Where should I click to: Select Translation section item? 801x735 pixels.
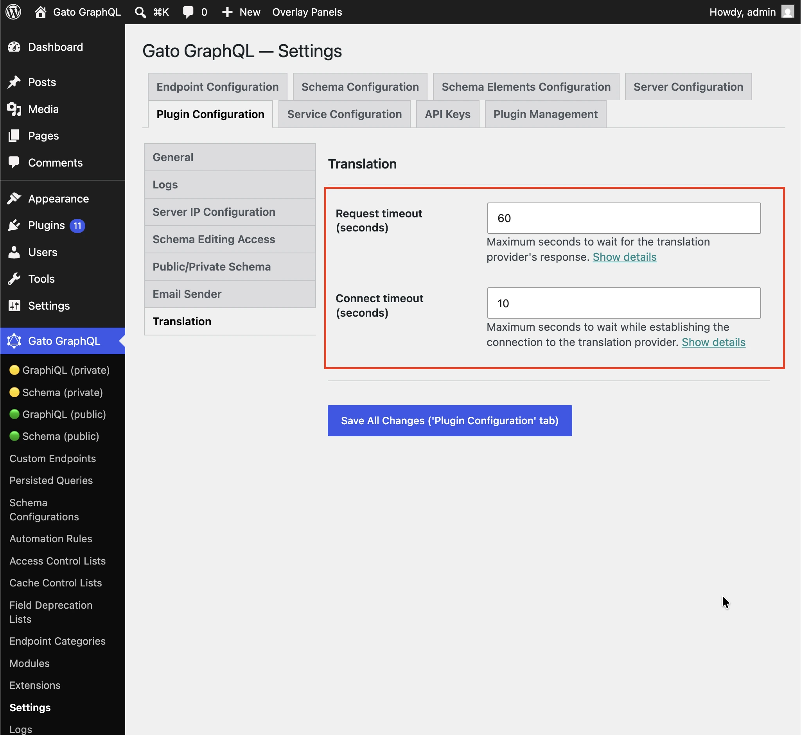coord(230,321)
